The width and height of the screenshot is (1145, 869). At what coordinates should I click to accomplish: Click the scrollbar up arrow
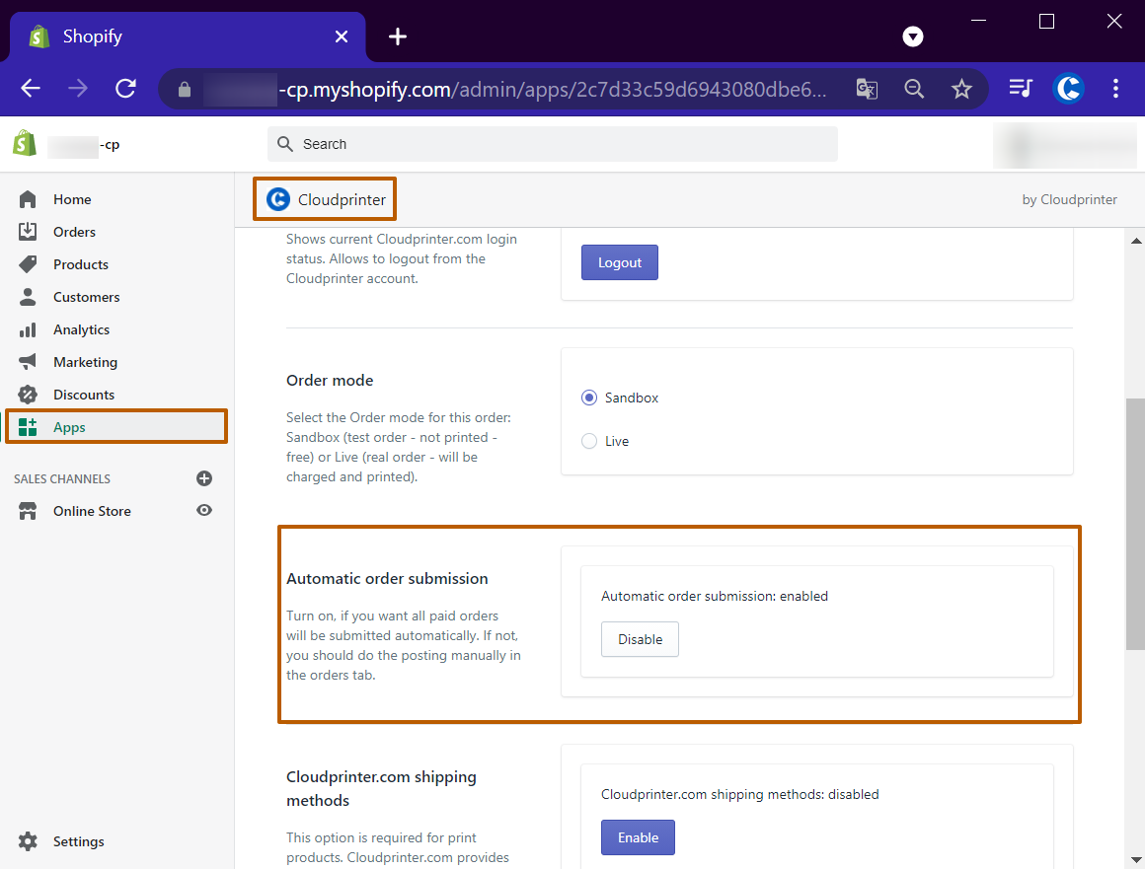pos(1135,240)
